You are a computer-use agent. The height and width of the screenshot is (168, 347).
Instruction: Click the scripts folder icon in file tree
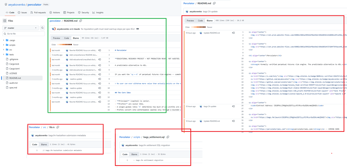pos(7,45)
